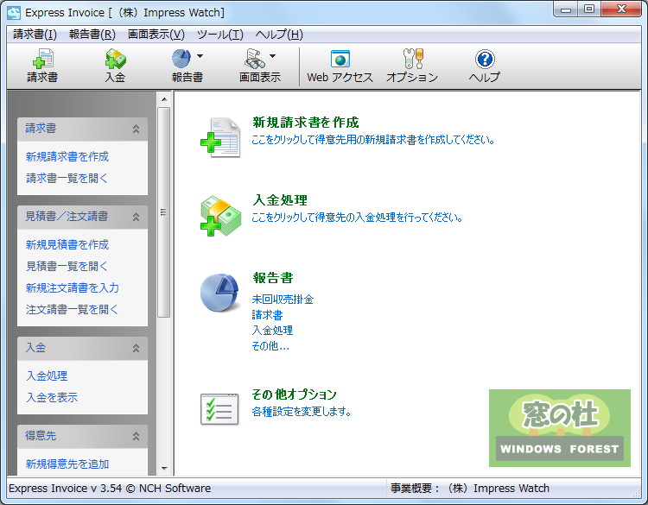The width and height of the screenshot is (648, 505).
Task: Click sidebar link 新規見積書を作成
Action: (67, 244)
